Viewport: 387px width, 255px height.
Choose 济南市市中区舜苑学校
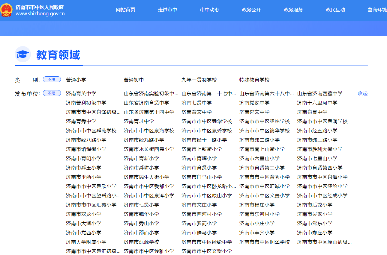pos(91,130)
